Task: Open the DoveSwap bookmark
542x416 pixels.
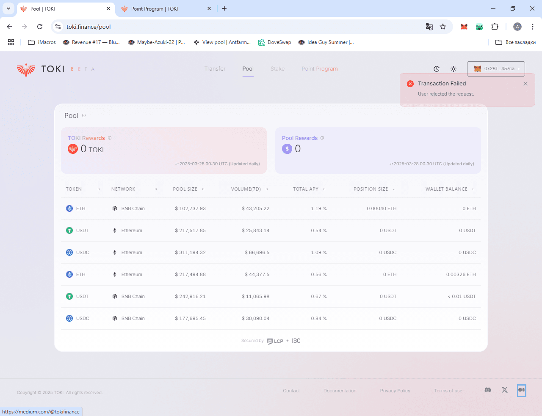Action: point(275,42)
